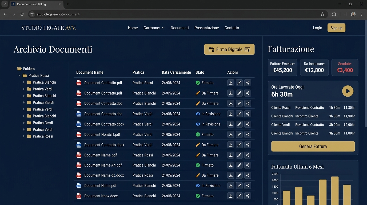The width and height of the screenshot is (367, 205).
Task: Download Pratica Rossi's Document Name.pdf
Action: 231,155
